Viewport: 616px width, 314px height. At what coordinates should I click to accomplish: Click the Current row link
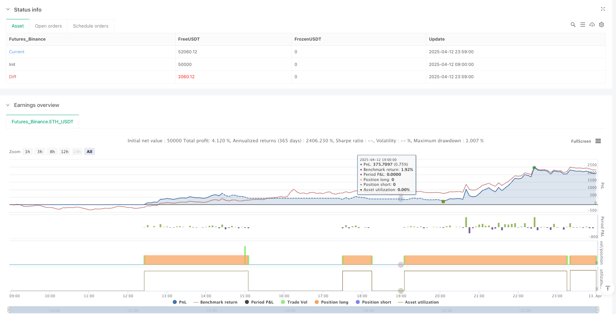[x=17, y=52]
